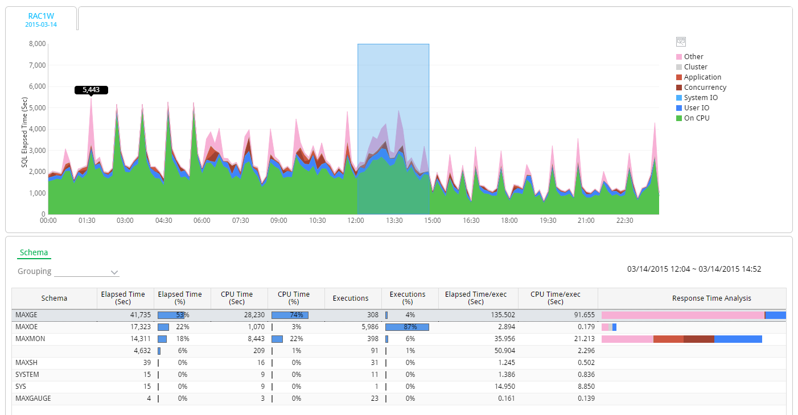Toggle the Cluster legend swatch
The image size is (798, 415).
click(x=679, y=67)
